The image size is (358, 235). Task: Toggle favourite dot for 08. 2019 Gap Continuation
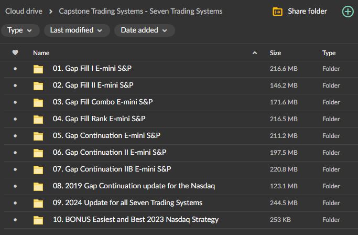point(15,186)
